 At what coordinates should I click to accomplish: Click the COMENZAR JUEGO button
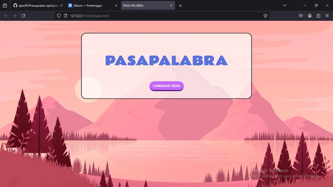coord(166,86)
